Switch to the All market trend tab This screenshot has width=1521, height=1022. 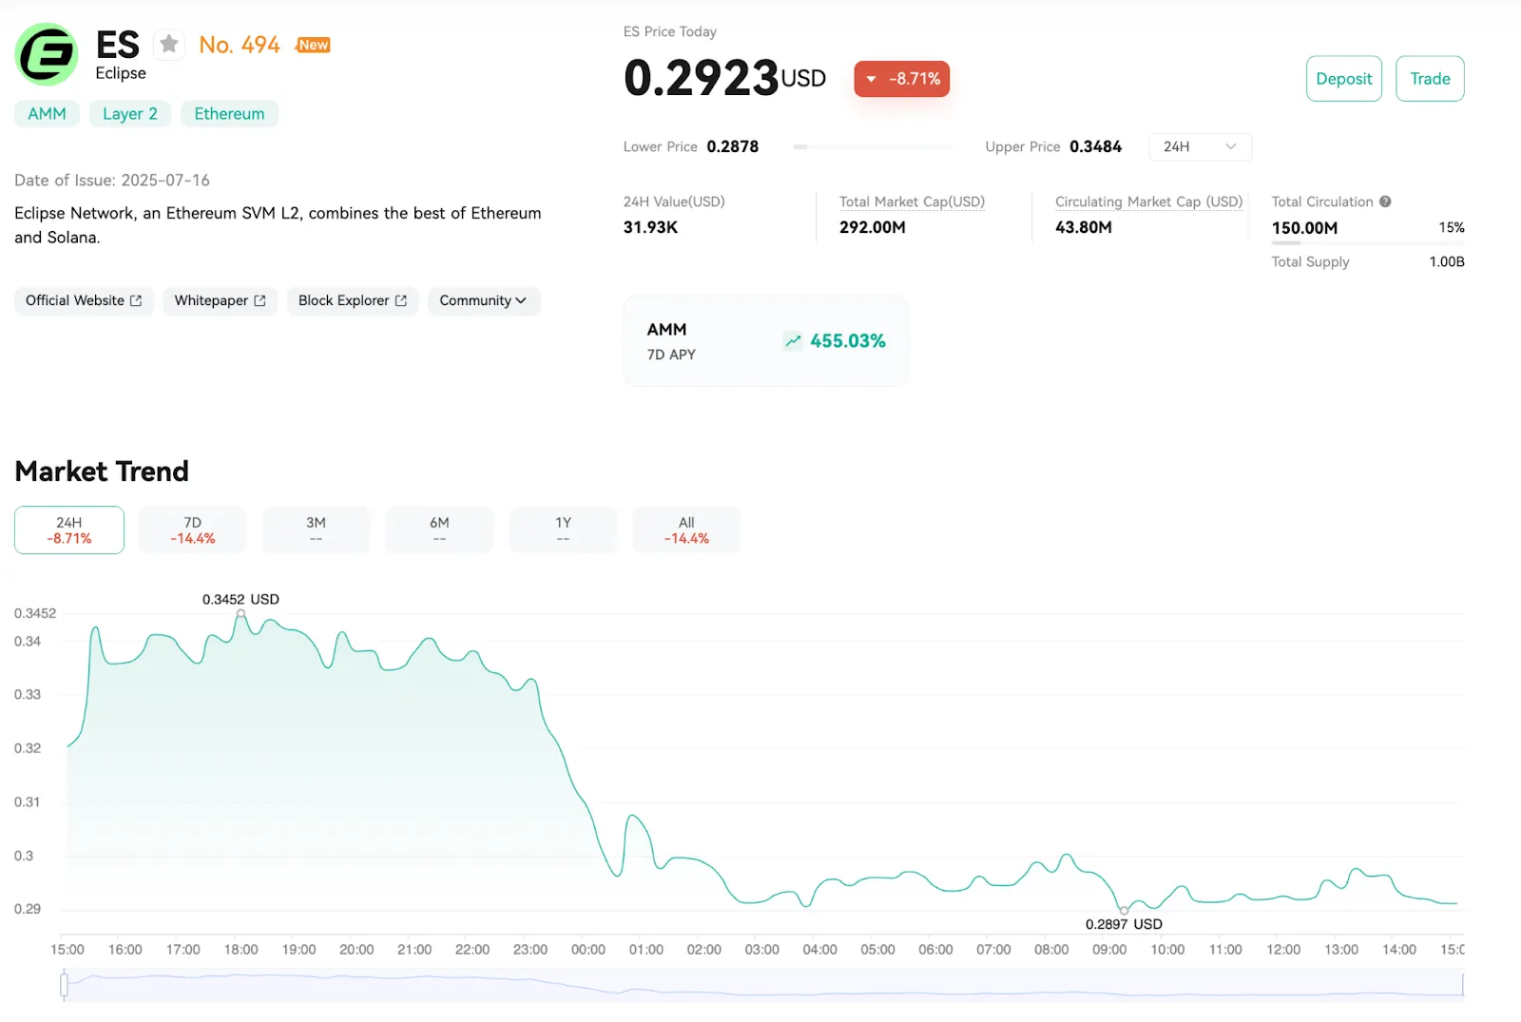(686, 530)
